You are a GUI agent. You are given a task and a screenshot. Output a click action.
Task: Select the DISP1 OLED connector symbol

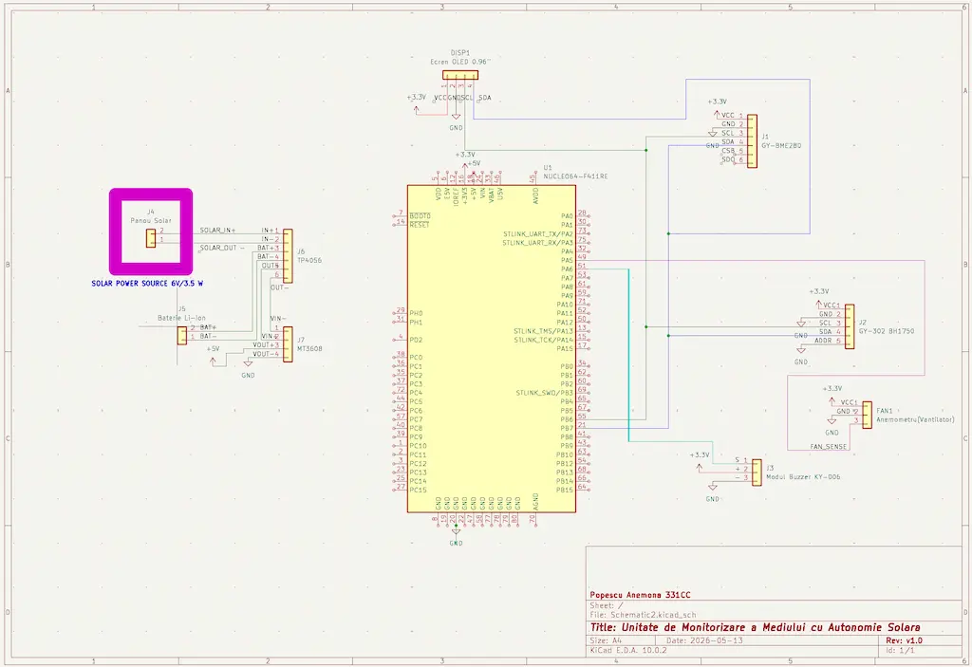tap(460, 75)
